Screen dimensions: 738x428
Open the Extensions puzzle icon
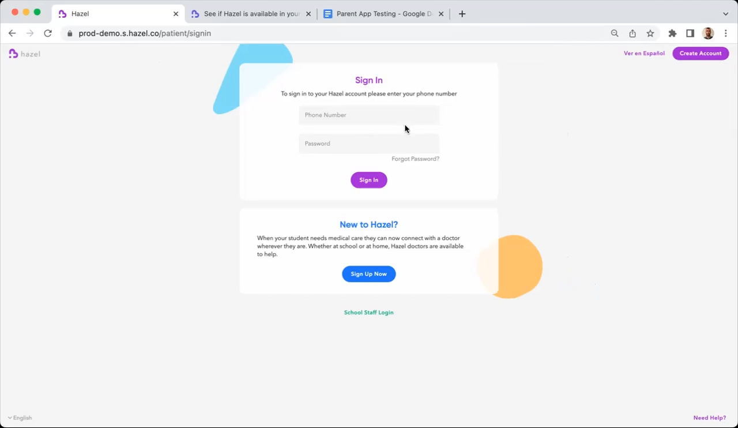coord(672,33)
